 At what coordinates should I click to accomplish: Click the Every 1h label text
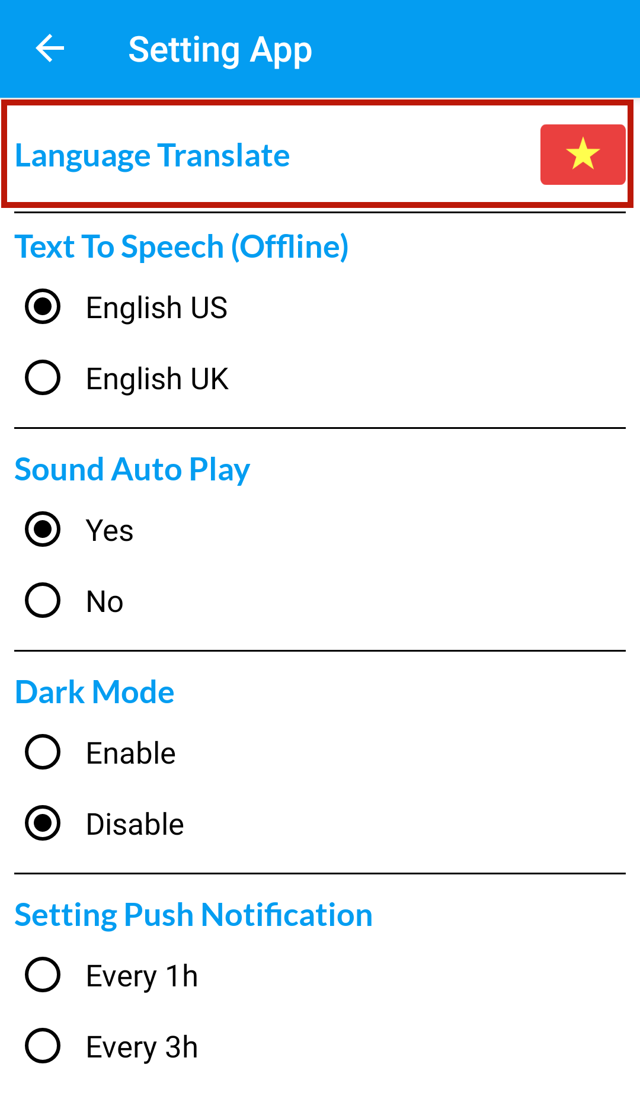[x=142, y=976]
